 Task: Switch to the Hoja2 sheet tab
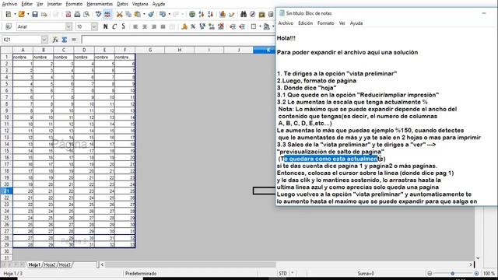[x=50, y=264]
